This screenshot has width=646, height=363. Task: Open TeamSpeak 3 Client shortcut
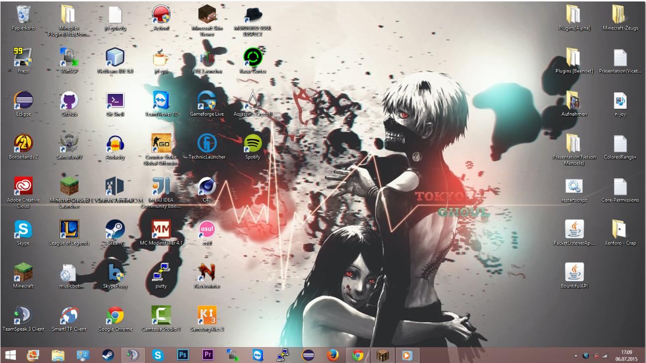click(23, 319)
